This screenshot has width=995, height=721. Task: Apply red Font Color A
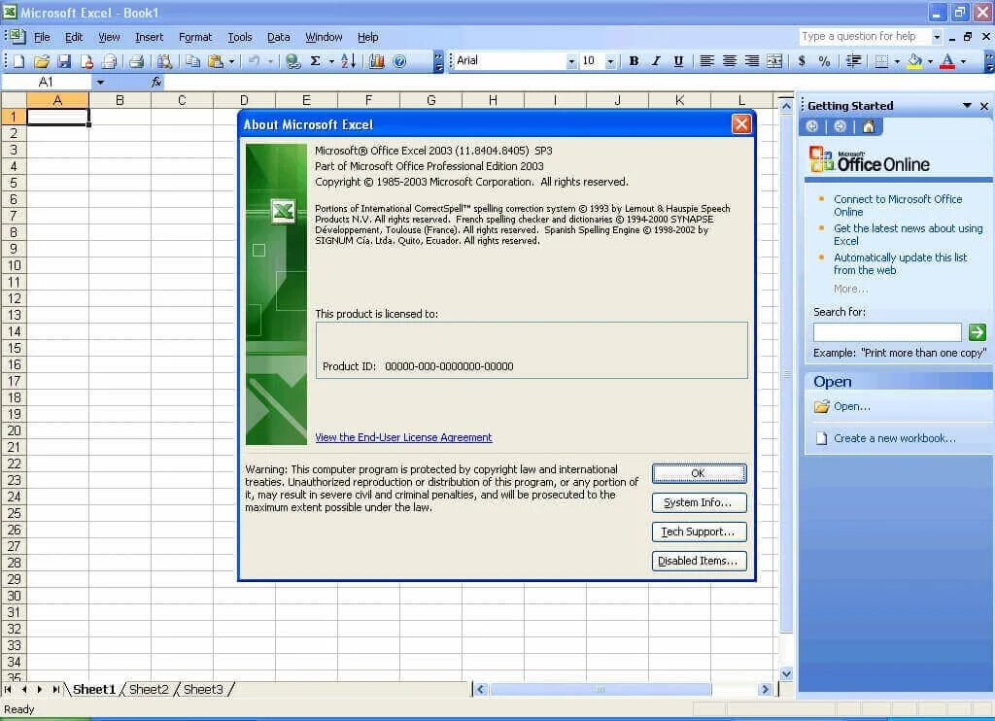[x=947, y=61]
